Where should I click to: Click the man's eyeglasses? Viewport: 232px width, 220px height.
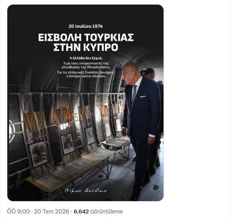point(127,74)
